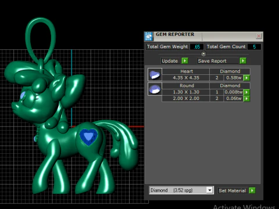The width and height of the screenshot is (279, 209).
Task: Click the Total Gem Weight label
Action: pos(167,47)
